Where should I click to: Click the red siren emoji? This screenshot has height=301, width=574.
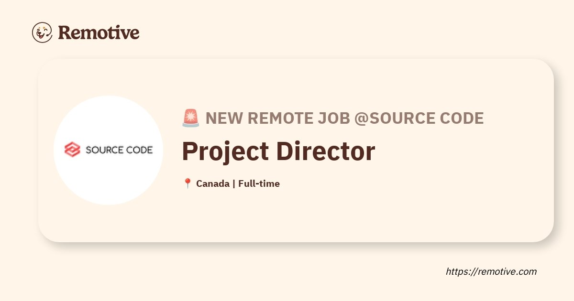click(191, 118)
